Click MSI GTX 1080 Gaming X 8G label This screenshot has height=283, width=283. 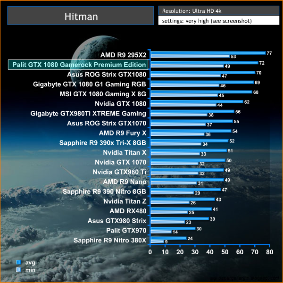pyautogui.click(x=103, y=94)
